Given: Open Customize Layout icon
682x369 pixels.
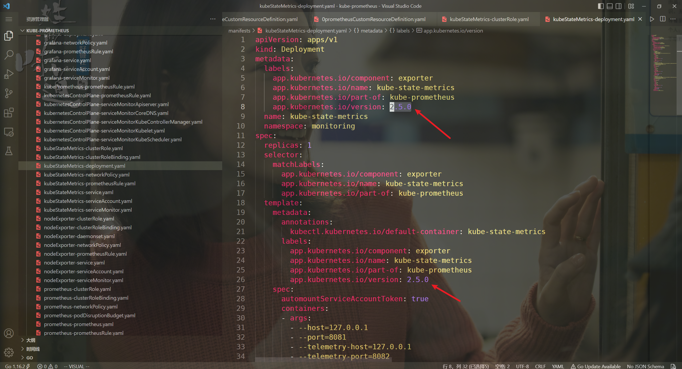Looking at the screenshot, I should pyautogui.click(x=631, y=6).
